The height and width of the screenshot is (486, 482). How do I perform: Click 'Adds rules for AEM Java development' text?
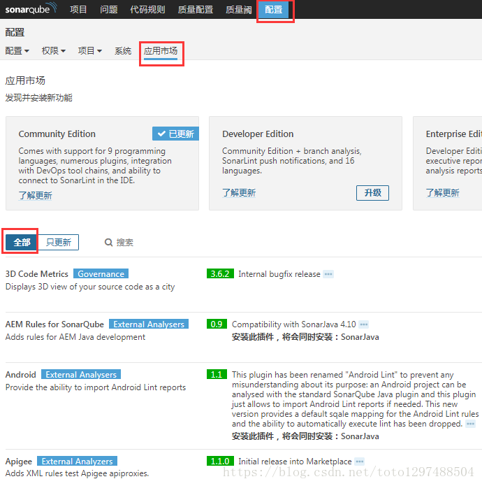pyautogui.click(x=75, y=337)
